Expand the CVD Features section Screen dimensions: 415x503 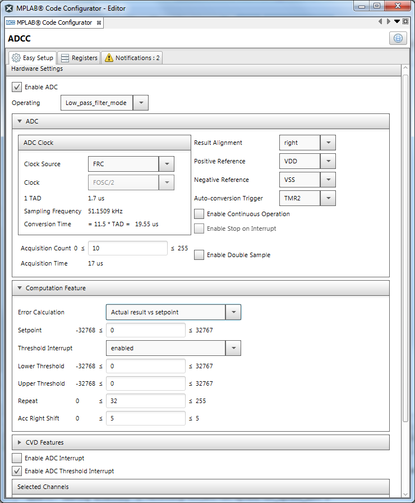[x=20, y=442]
